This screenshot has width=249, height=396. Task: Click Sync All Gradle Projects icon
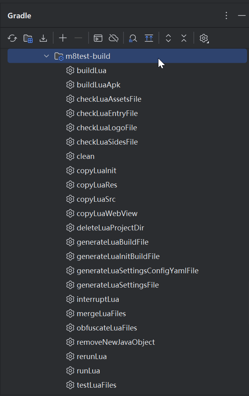pyautogui.click(x=12, y=38)
